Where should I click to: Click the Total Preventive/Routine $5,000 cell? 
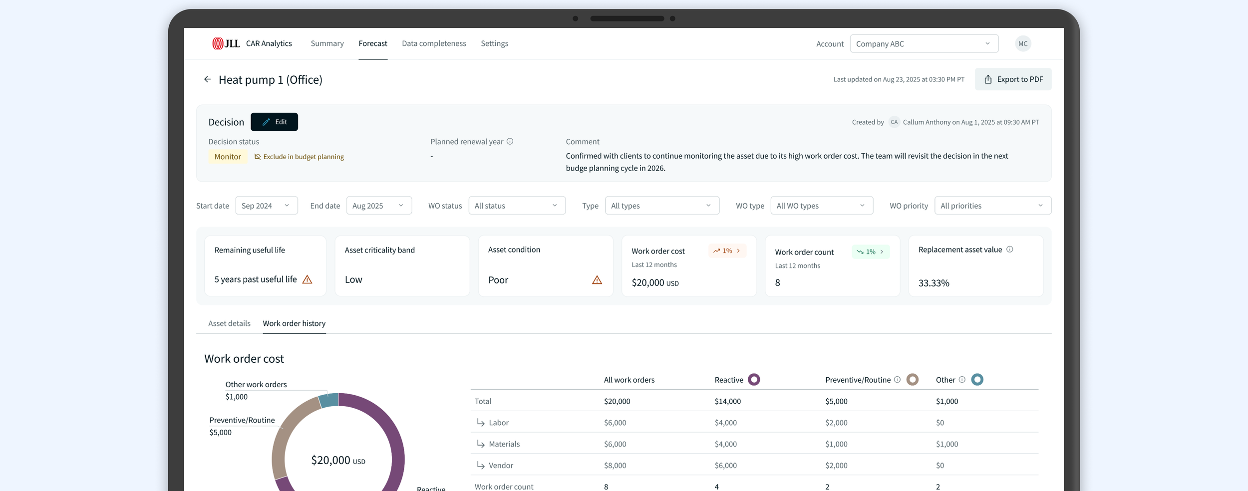[x=836, y=401]
